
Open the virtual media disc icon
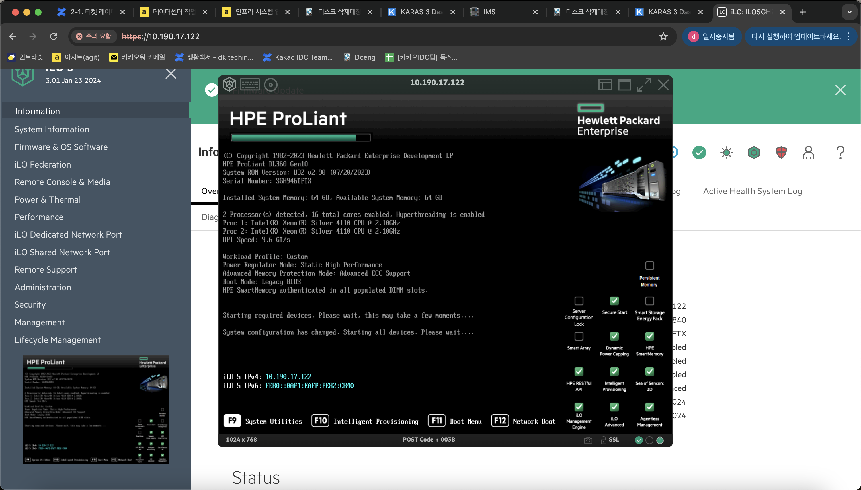(270, 85)
